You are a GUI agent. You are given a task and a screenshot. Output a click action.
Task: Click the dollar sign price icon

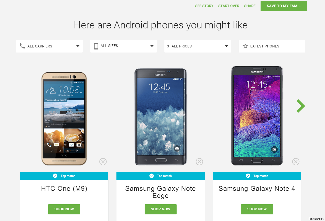click(x=168, y=46)
